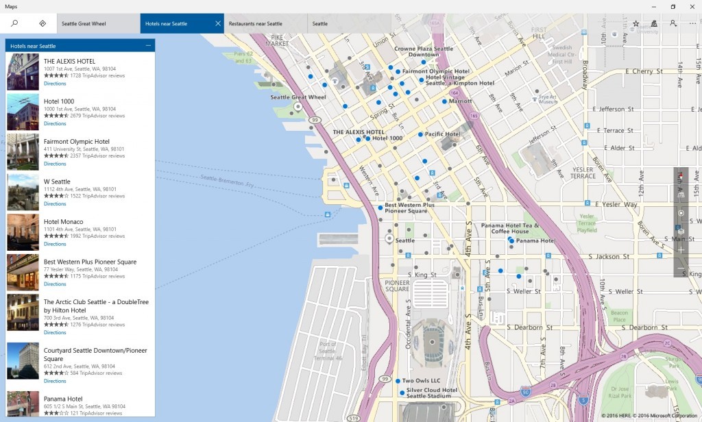Close the Hotels near Seattle tab

click(x=218, y=23)
